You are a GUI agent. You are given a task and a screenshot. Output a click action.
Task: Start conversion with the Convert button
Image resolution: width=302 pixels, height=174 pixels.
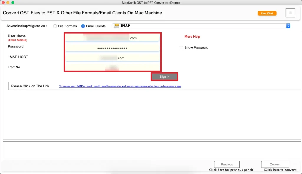(275, 165)
